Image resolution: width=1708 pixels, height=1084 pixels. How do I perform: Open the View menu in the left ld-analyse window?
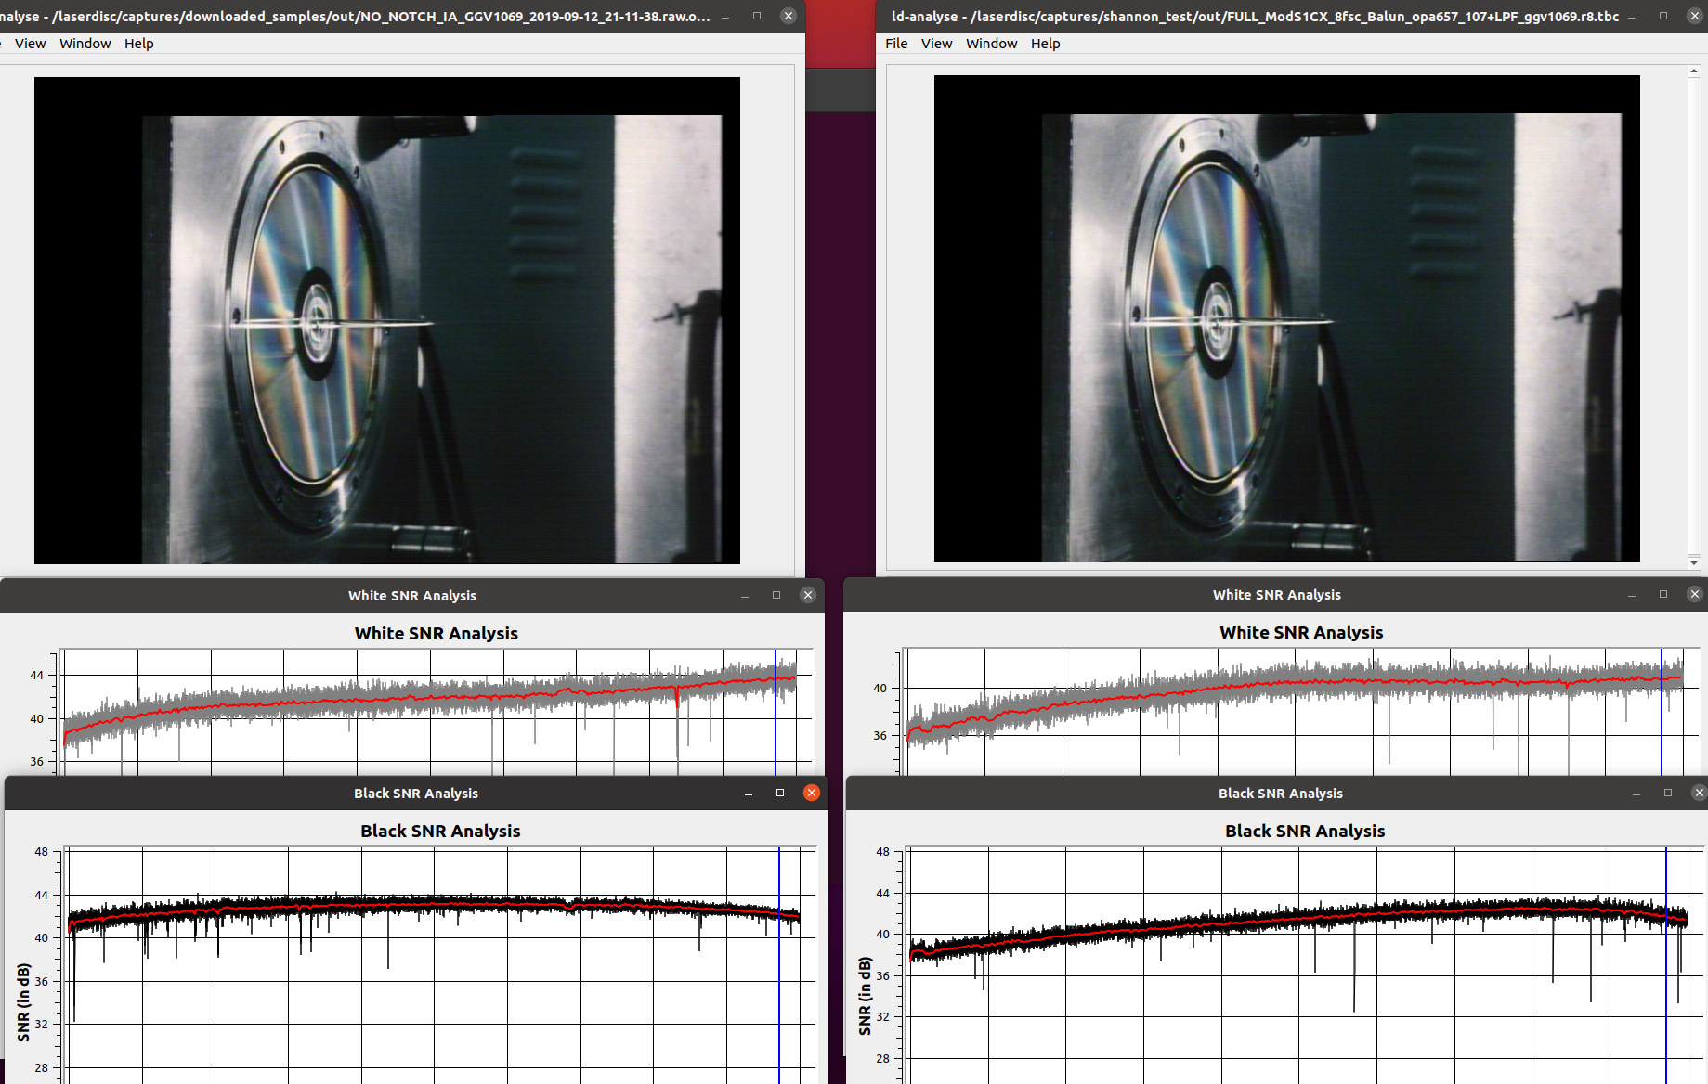pos(30,44)
